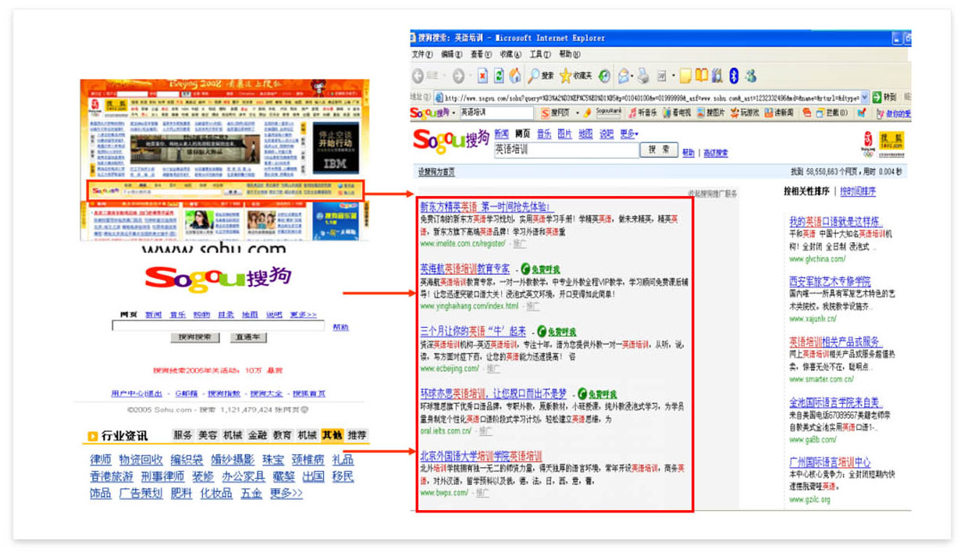Click the SogouRank indicator on the toolbar
Image resolution: width=964 pixels, height=553 pixels.
tap(610, 113)
